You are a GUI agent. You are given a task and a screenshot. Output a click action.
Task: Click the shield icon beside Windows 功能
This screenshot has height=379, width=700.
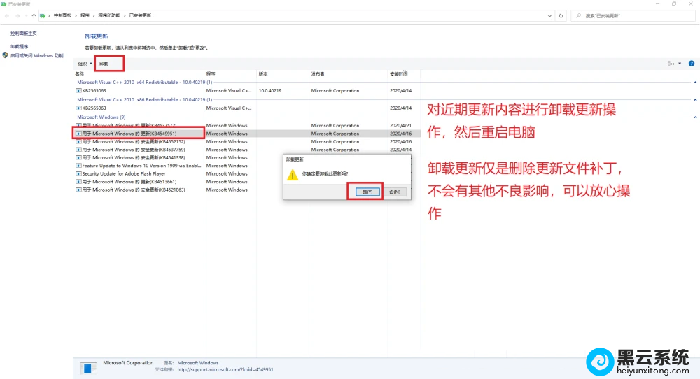[x=5, y=56]
